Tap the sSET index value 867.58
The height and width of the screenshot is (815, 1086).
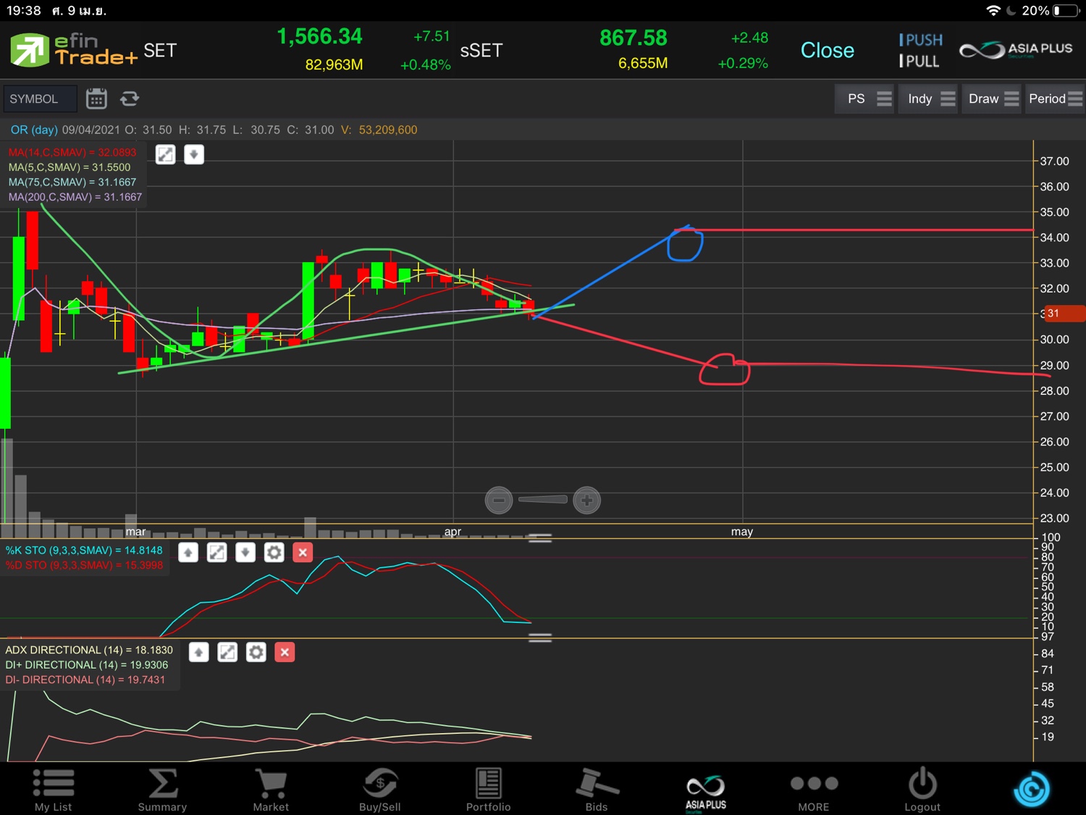pos(633,38)
